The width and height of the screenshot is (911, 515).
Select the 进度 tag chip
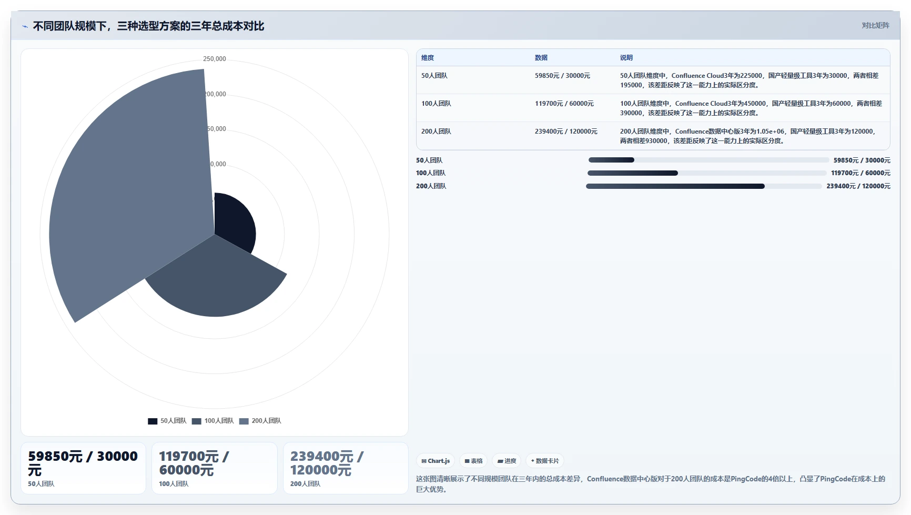pos(507,461)
